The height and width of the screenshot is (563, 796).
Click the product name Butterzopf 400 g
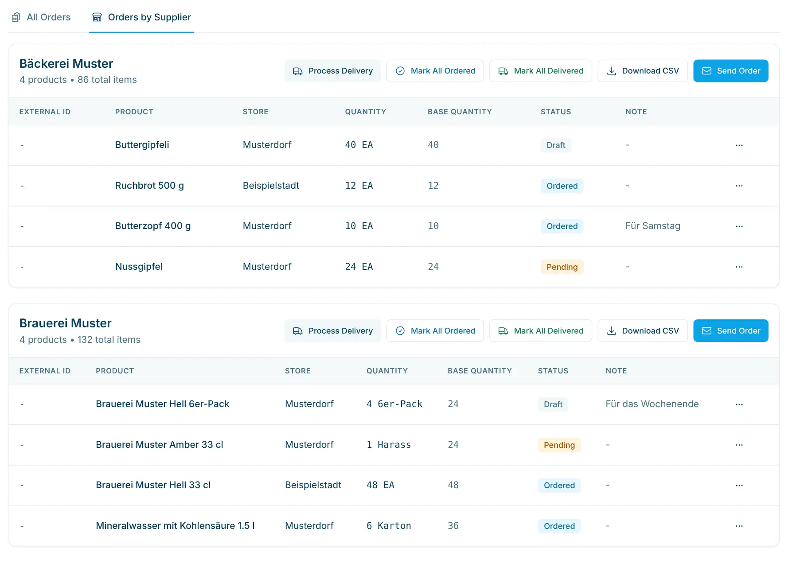pyautogui.click(x=153, y=226)
